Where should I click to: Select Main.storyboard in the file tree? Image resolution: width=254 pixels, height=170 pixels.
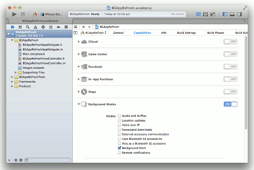coord(33,54)
